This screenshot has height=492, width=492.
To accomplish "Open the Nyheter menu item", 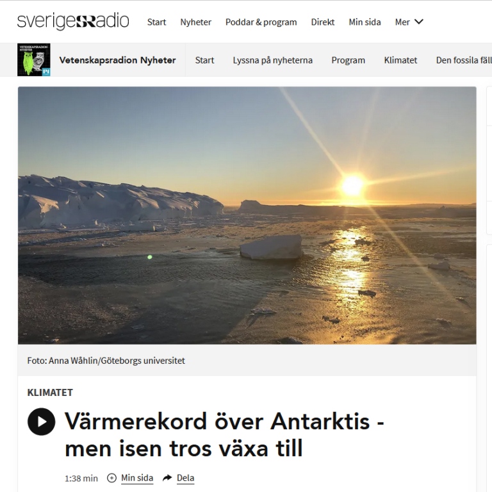I will click(x=196, y=22).
